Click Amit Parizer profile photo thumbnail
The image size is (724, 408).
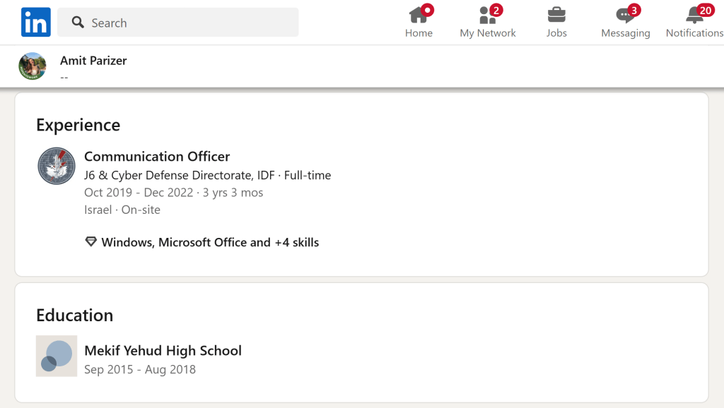pos(33,66)
